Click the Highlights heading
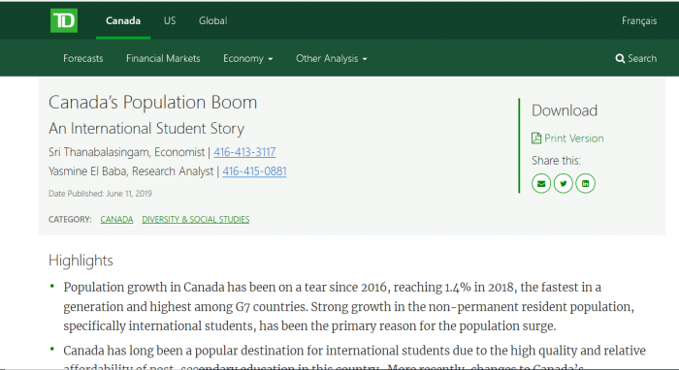Viewport: 679px width, 370px height. pos(81,261)
